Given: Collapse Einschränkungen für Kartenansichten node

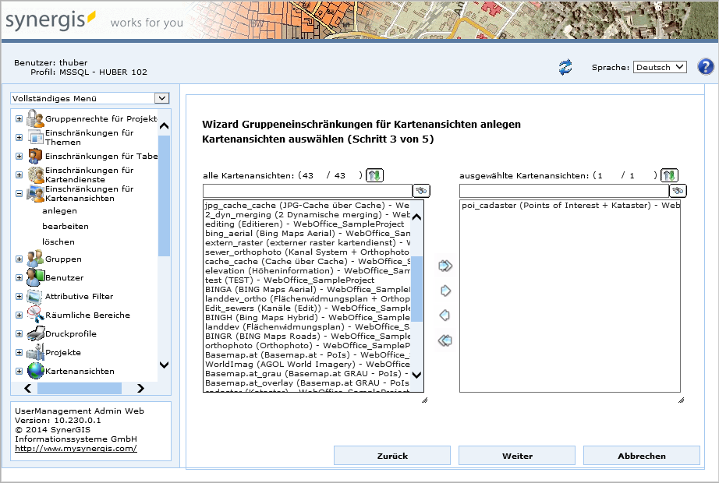Looking at the screenshot, I should point(19,194).
